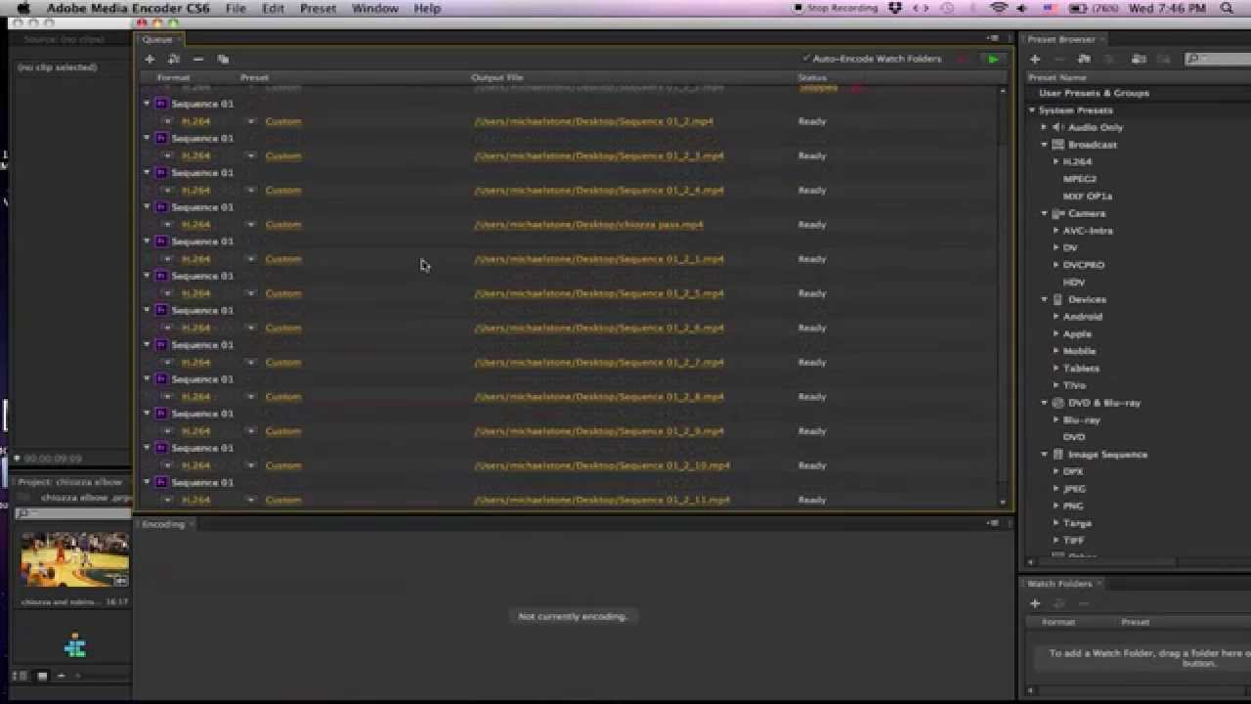
Task: Open the Help menu
Action: click(427, 8)
